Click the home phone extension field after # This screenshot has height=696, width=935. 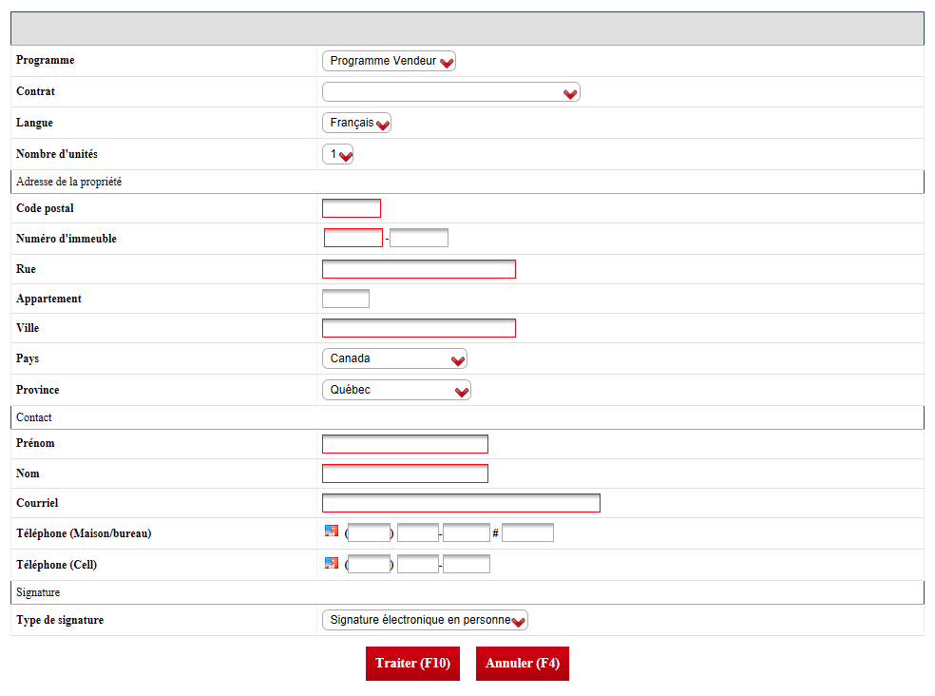[527, 532]
